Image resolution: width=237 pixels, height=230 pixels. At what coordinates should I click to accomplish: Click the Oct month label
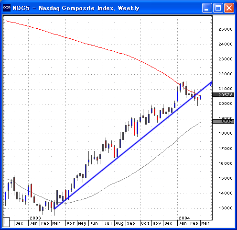145,223
